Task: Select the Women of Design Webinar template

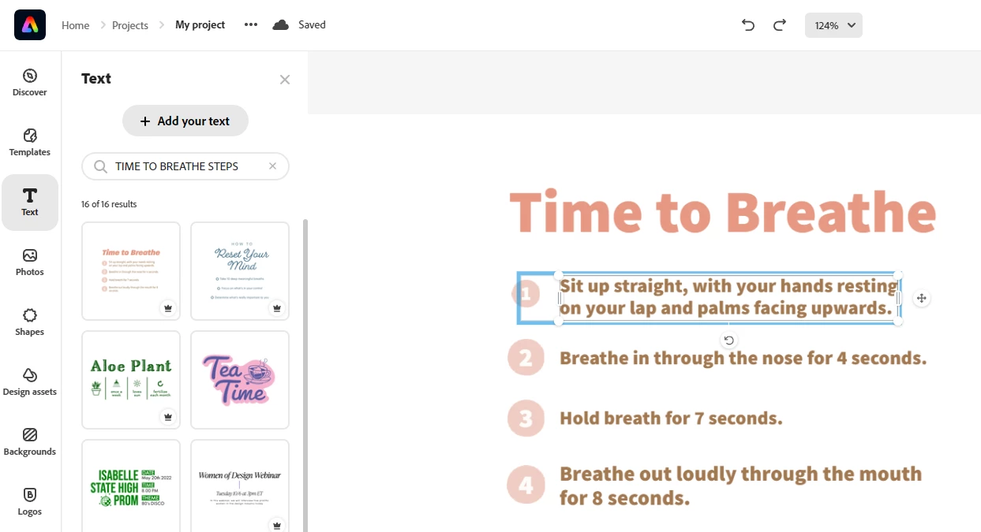Action: pyautogui.click(x=240, y=485)
